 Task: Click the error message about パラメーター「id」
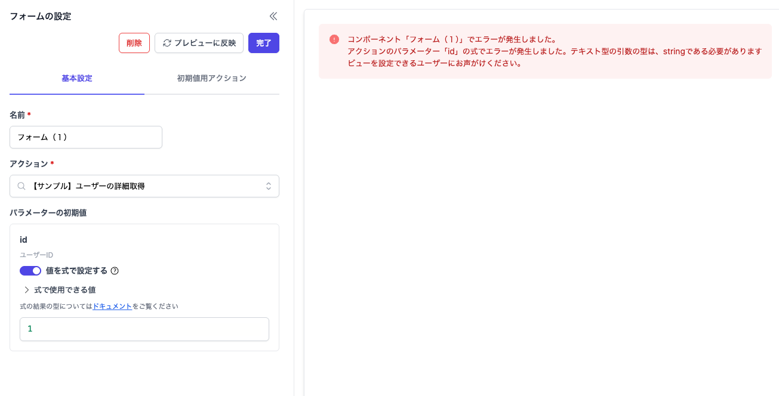pyautogui.click(x=555, y=51)
